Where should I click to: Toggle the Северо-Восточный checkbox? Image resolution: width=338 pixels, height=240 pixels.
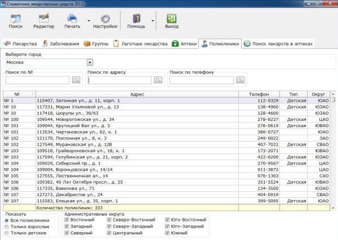pyautogui.click(x=109, y=220)
